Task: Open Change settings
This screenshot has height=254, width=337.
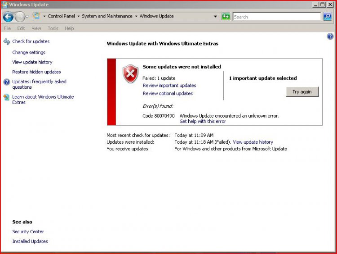Action: [29, 52]
